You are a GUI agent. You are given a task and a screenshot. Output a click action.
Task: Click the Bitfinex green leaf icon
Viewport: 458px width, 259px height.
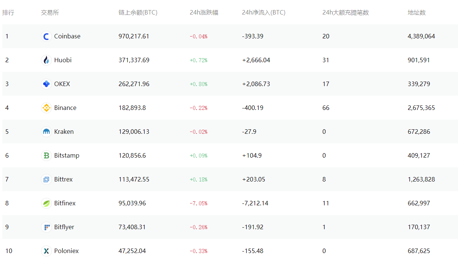coord(46,203)
